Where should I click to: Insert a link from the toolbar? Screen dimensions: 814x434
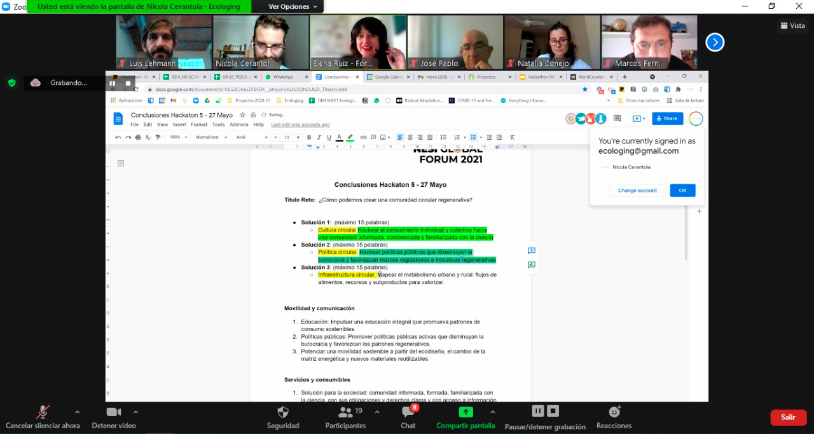(x=363, y=137)
